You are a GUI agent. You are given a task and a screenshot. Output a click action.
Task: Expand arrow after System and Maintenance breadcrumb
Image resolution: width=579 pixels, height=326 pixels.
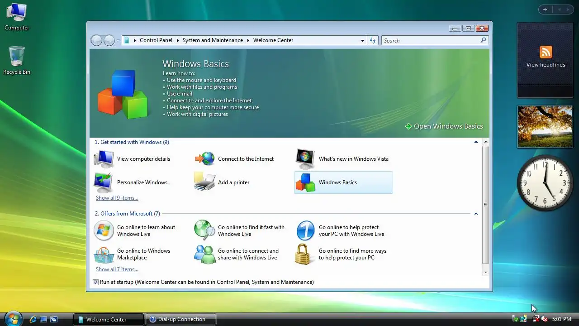[248, 40]
